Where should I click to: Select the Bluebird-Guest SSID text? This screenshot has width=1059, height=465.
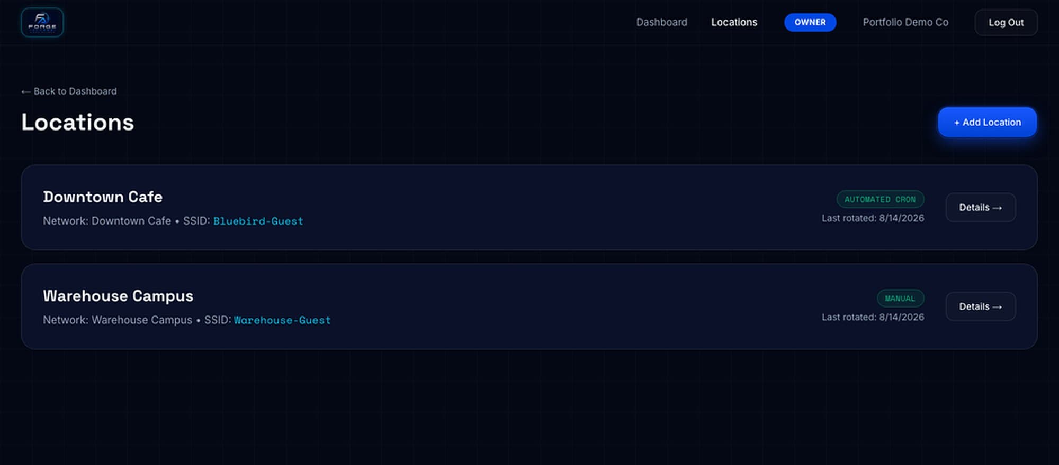pos(258,221)
